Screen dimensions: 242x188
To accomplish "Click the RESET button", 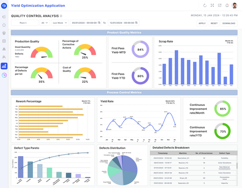I will (214, 23).
